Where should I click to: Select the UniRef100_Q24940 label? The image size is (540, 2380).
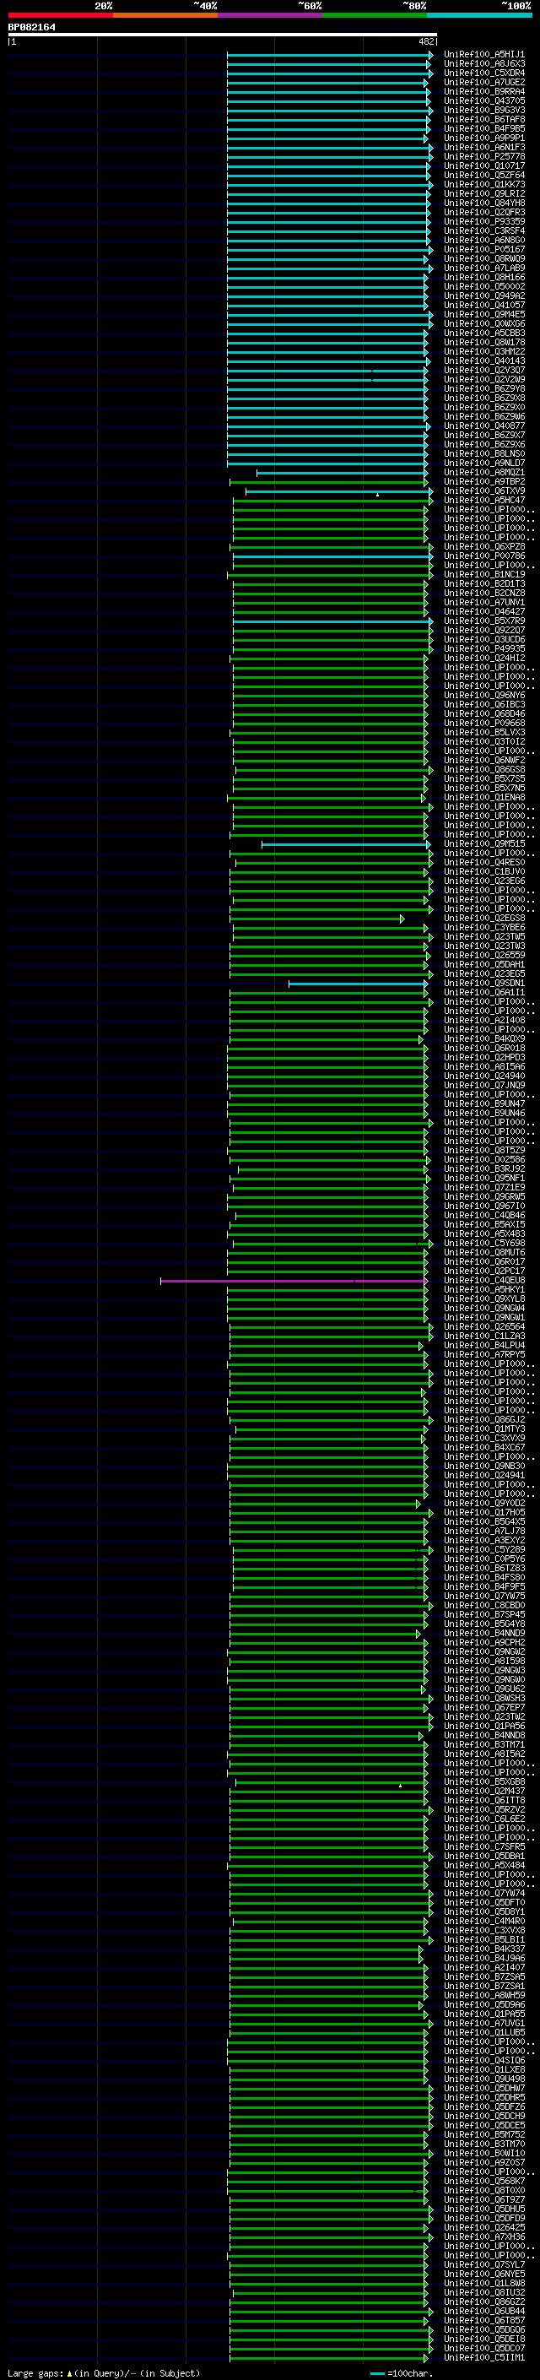(x=483, y=1076)
